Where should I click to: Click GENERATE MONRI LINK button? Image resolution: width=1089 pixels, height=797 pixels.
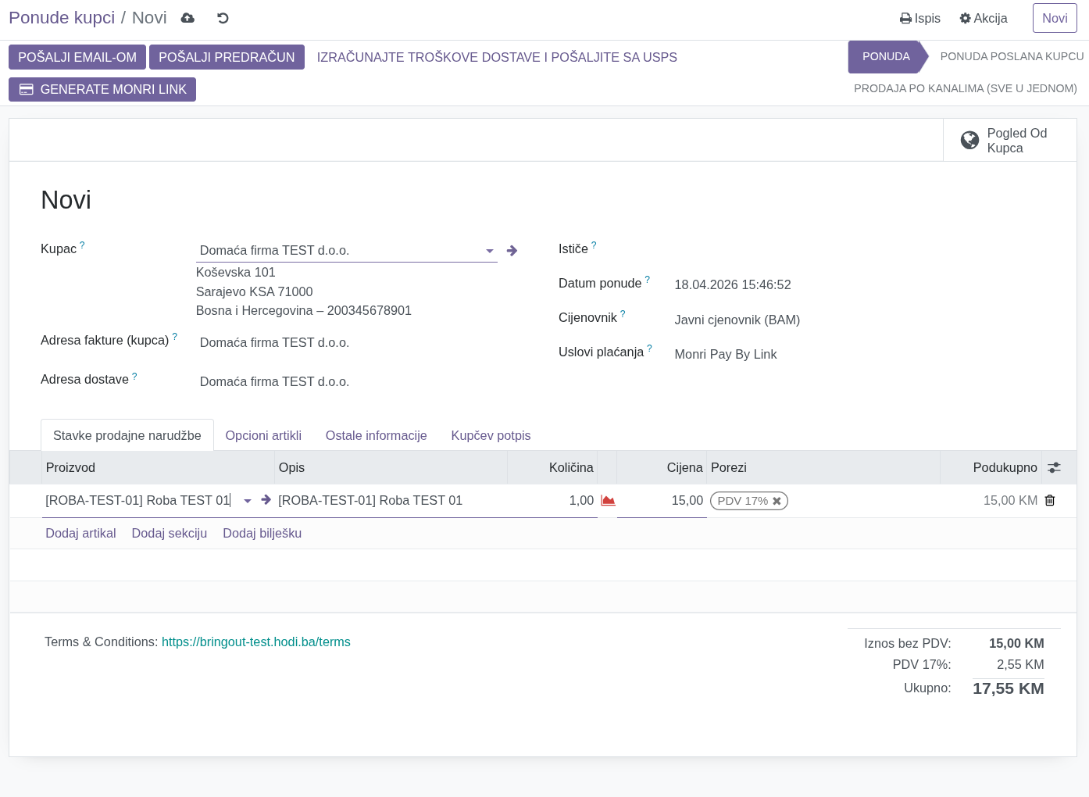pos(102,89)
